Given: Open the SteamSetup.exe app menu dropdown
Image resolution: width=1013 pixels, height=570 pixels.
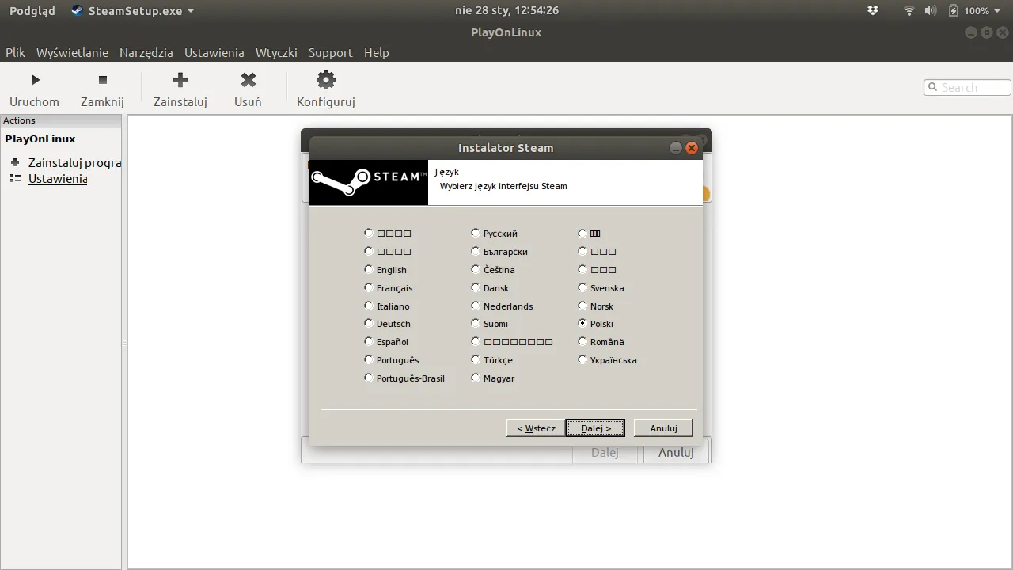Looking at the screenshot, I should tap(133, 10).
